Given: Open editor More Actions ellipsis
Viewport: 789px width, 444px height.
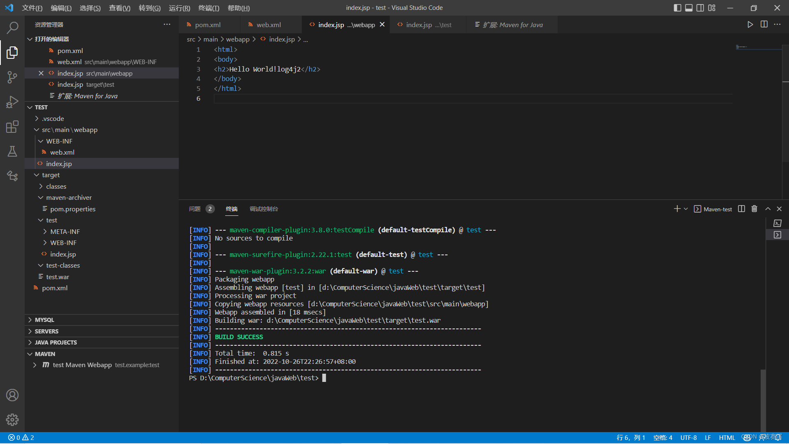Looking at the screenshot, I should pyautogui.click(x=777, y=25).
